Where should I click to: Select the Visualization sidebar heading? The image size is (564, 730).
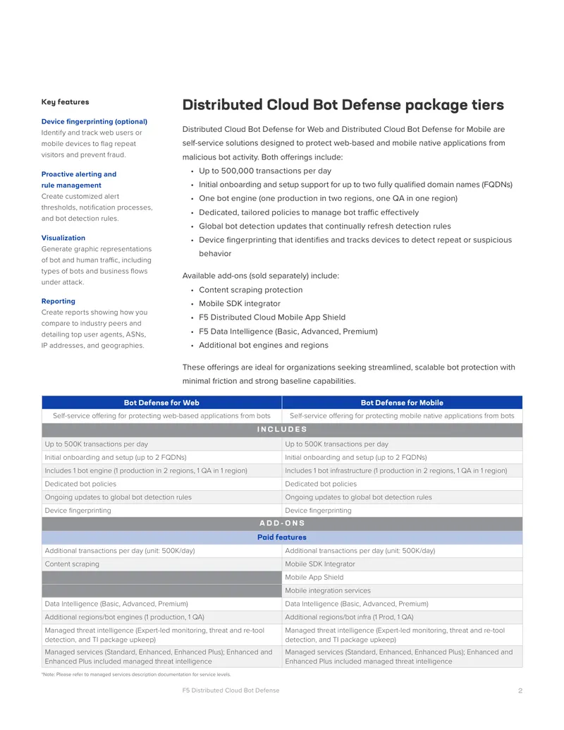click(63, 238)
